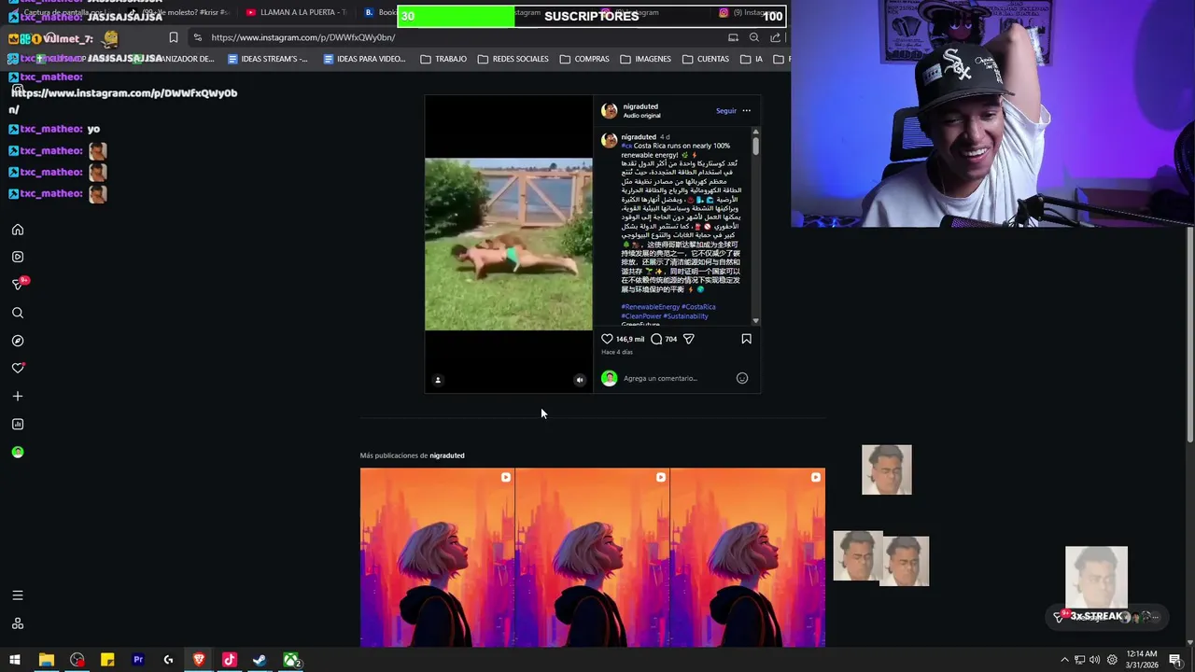Open File Explorer from the taskbar
The height and width of the screenshot is (672, 1195).
click(x=46, y=660)
